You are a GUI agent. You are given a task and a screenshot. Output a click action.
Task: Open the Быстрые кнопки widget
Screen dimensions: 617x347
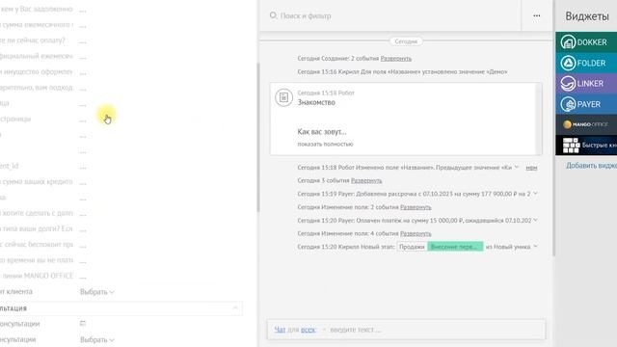586,146
